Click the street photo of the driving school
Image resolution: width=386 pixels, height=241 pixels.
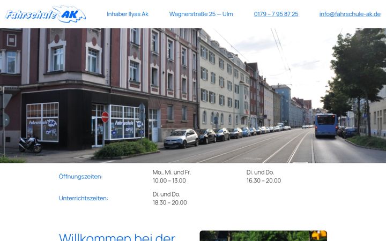pos(193,95)
